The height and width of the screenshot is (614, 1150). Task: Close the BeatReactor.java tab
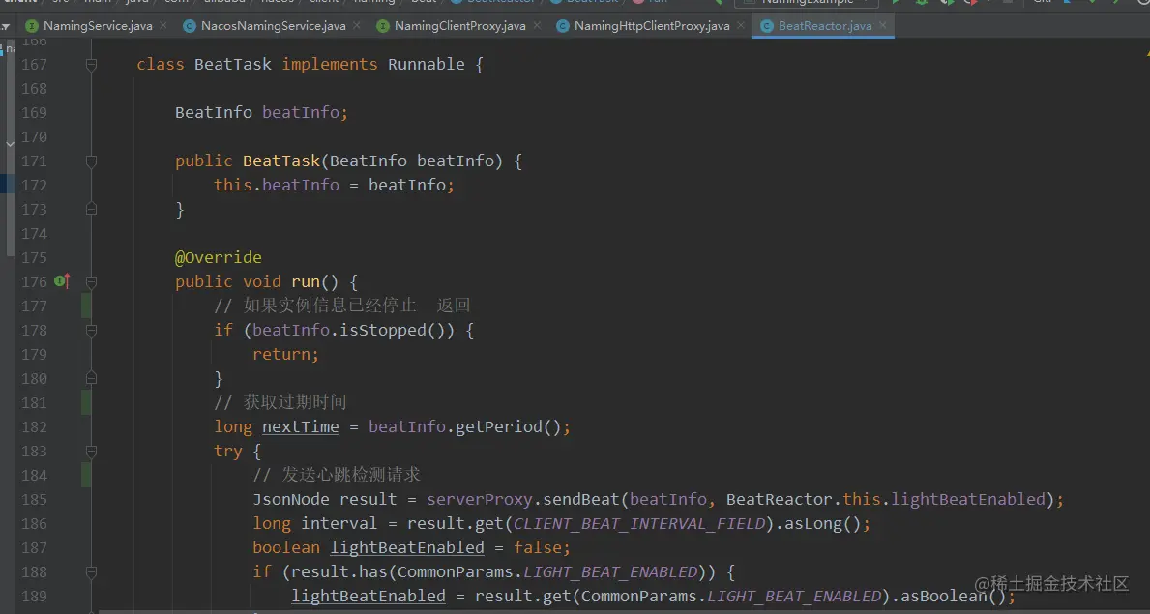(x=882, y=26)
